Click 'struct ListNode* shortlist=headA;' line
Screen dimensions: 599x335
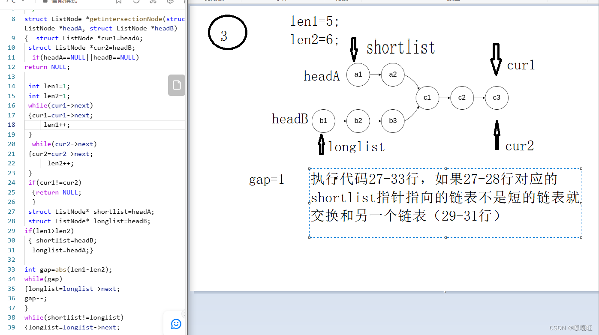pos(91,212)
